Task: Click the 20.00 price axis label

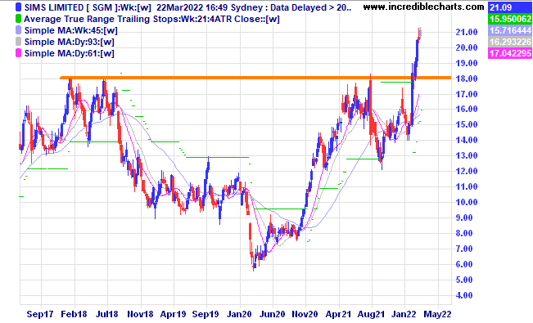Action: [467, 48]
